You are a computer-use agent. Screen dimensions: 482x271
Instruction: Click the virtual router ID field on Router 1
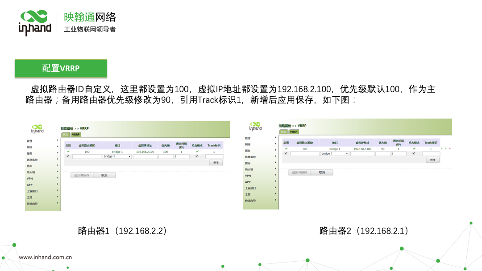[87, 156]
